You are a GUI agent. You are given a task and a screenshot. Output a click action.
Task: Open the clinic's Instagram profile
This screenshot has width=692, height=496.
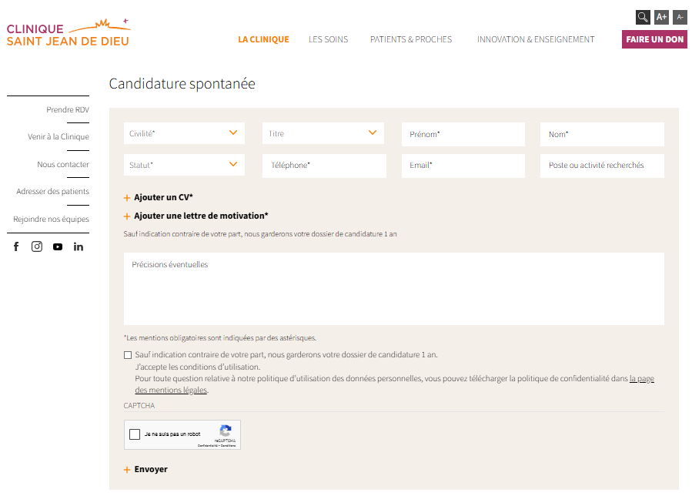coord(37,246)
